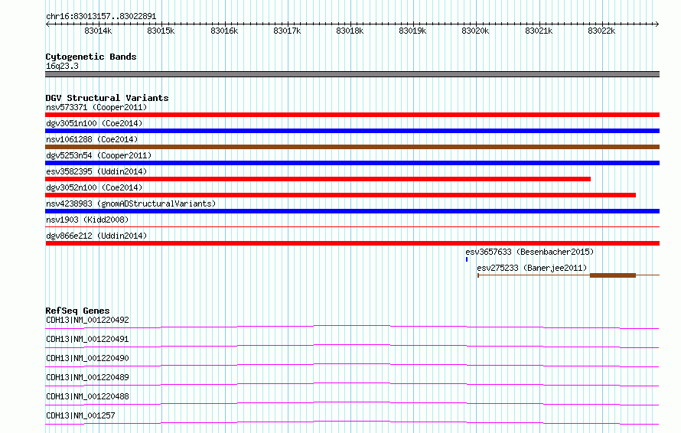Open transcript CDH13|NM_001257 label
Screen dimensions: 681x433
pos(80,415)
